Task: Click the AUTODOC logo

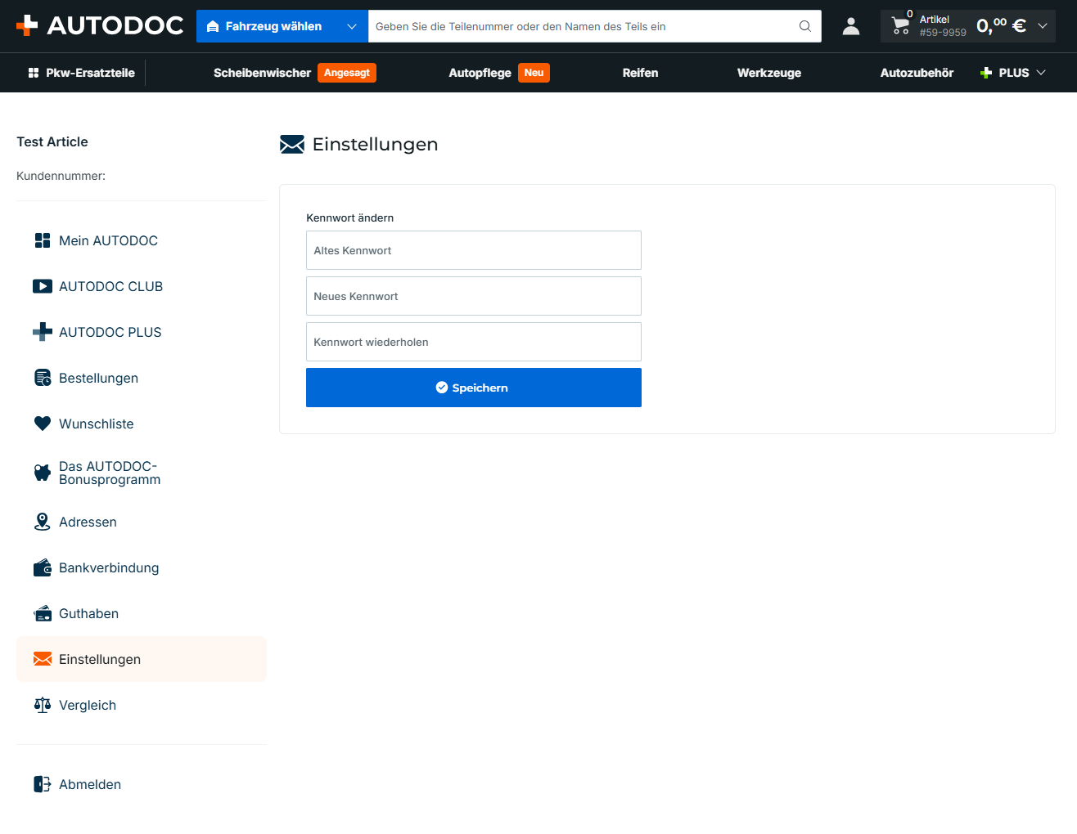Action: (100, 25)
